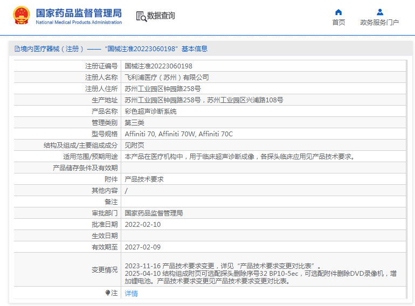Click the national emblem logo
Viewport: 415px width, 306px height.
22,16
